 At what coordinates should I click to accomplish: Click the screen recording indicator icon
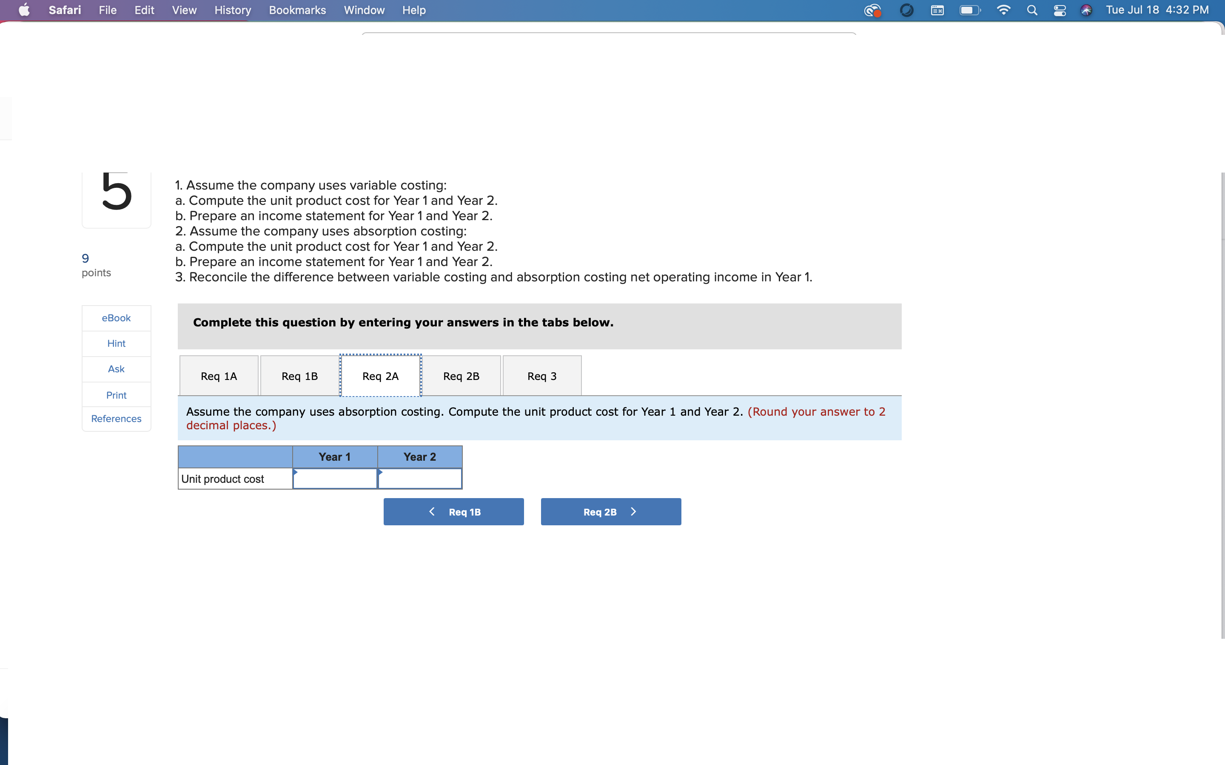pos(872,10)
